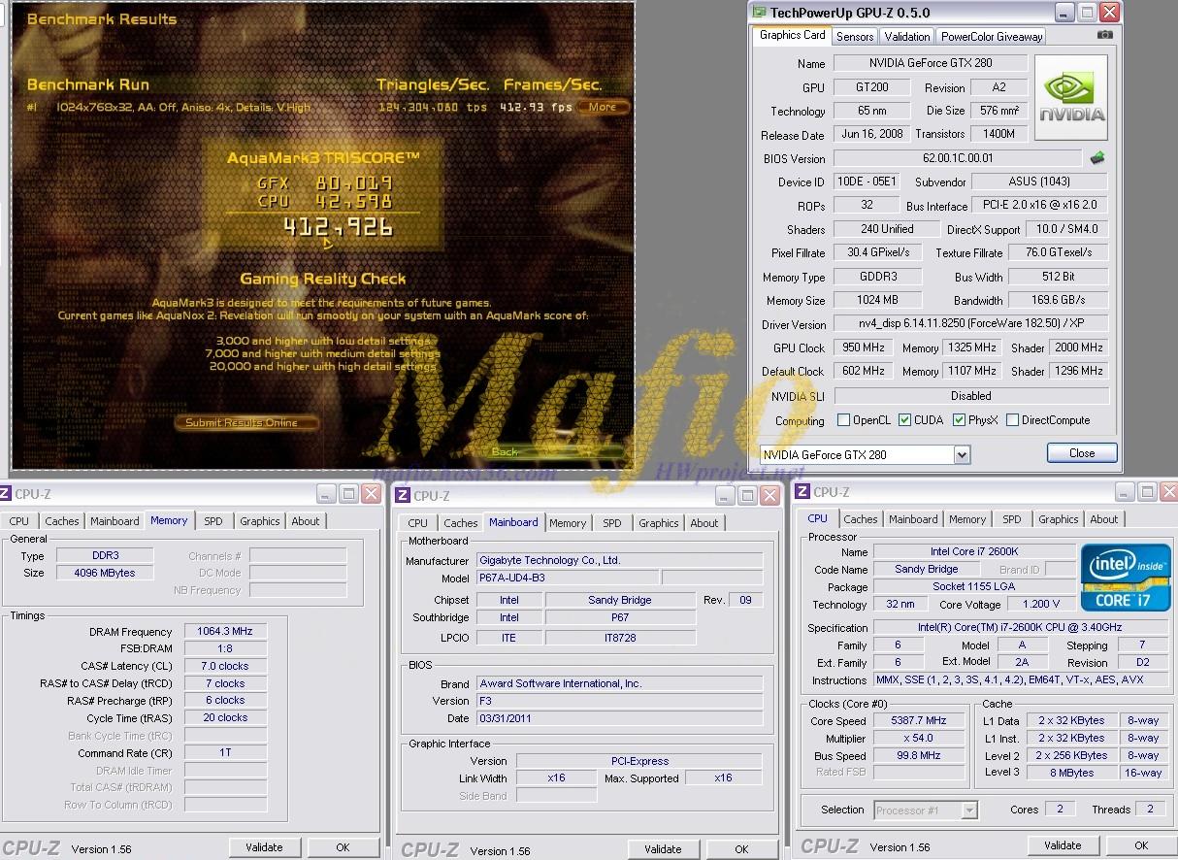Open Graphics tab in CPU-Z Mainboard window

click(x=659, y=523)
